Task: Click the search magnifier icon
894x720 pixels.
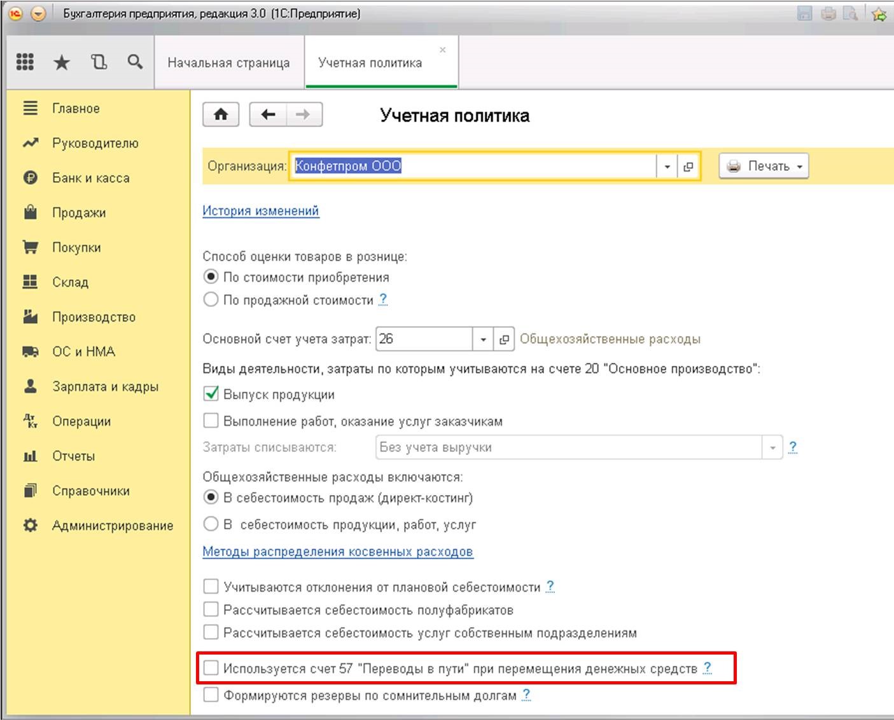Action: (135, 62)
